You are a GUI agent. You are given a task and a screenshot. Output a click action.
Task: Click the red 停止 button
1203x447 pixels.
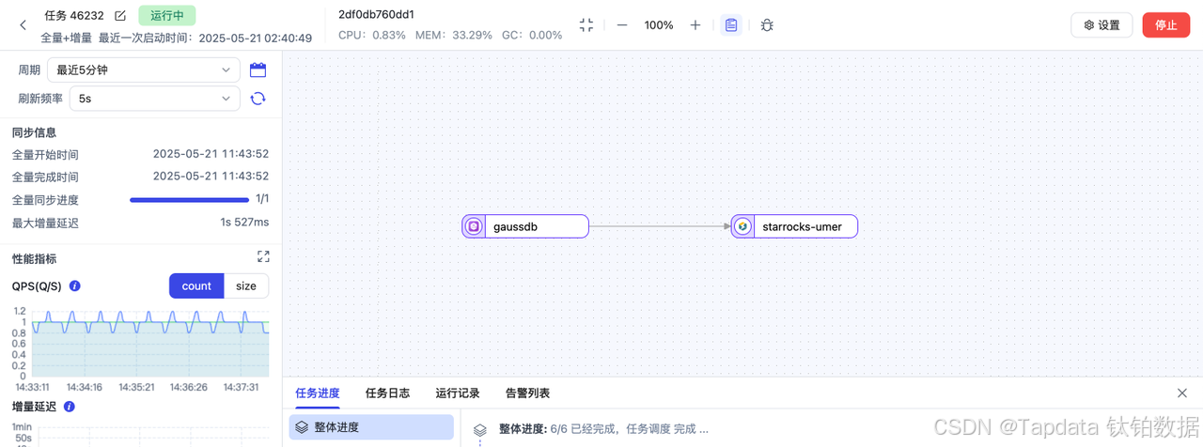tap(1166, 25)
